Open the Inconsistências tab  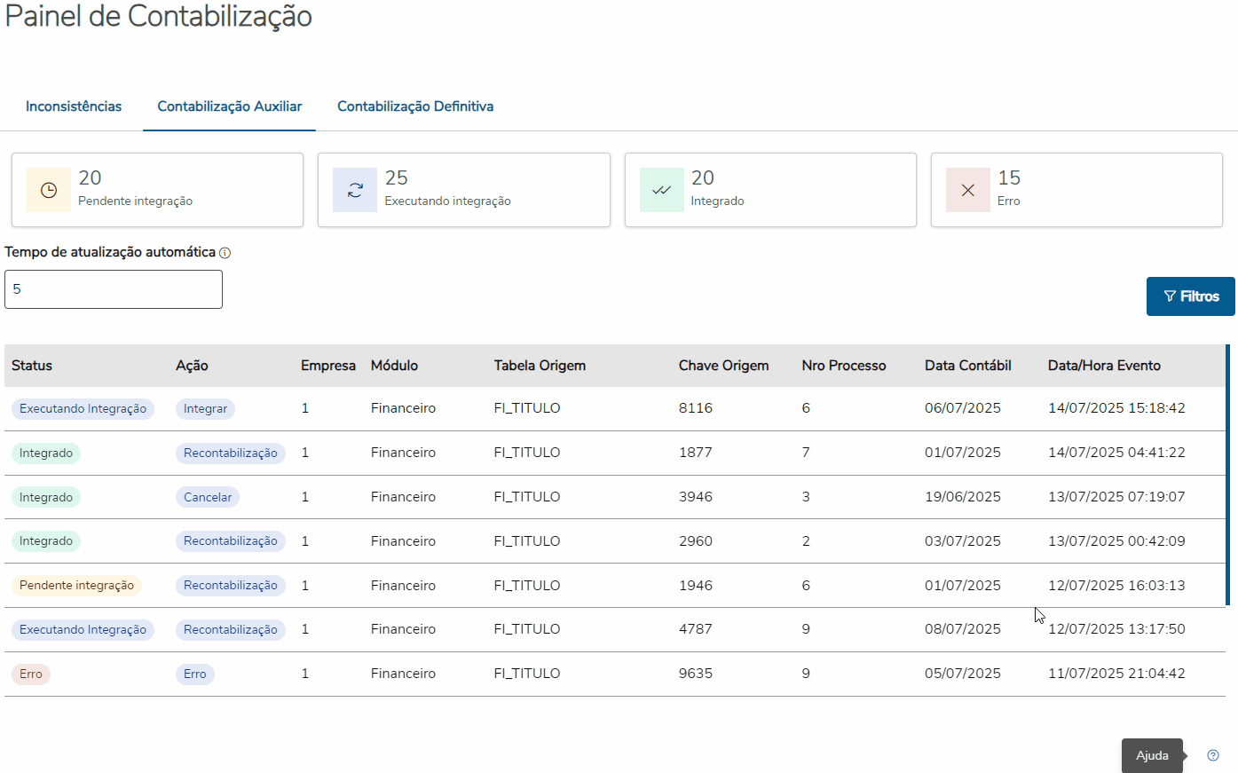coord(74,106)
